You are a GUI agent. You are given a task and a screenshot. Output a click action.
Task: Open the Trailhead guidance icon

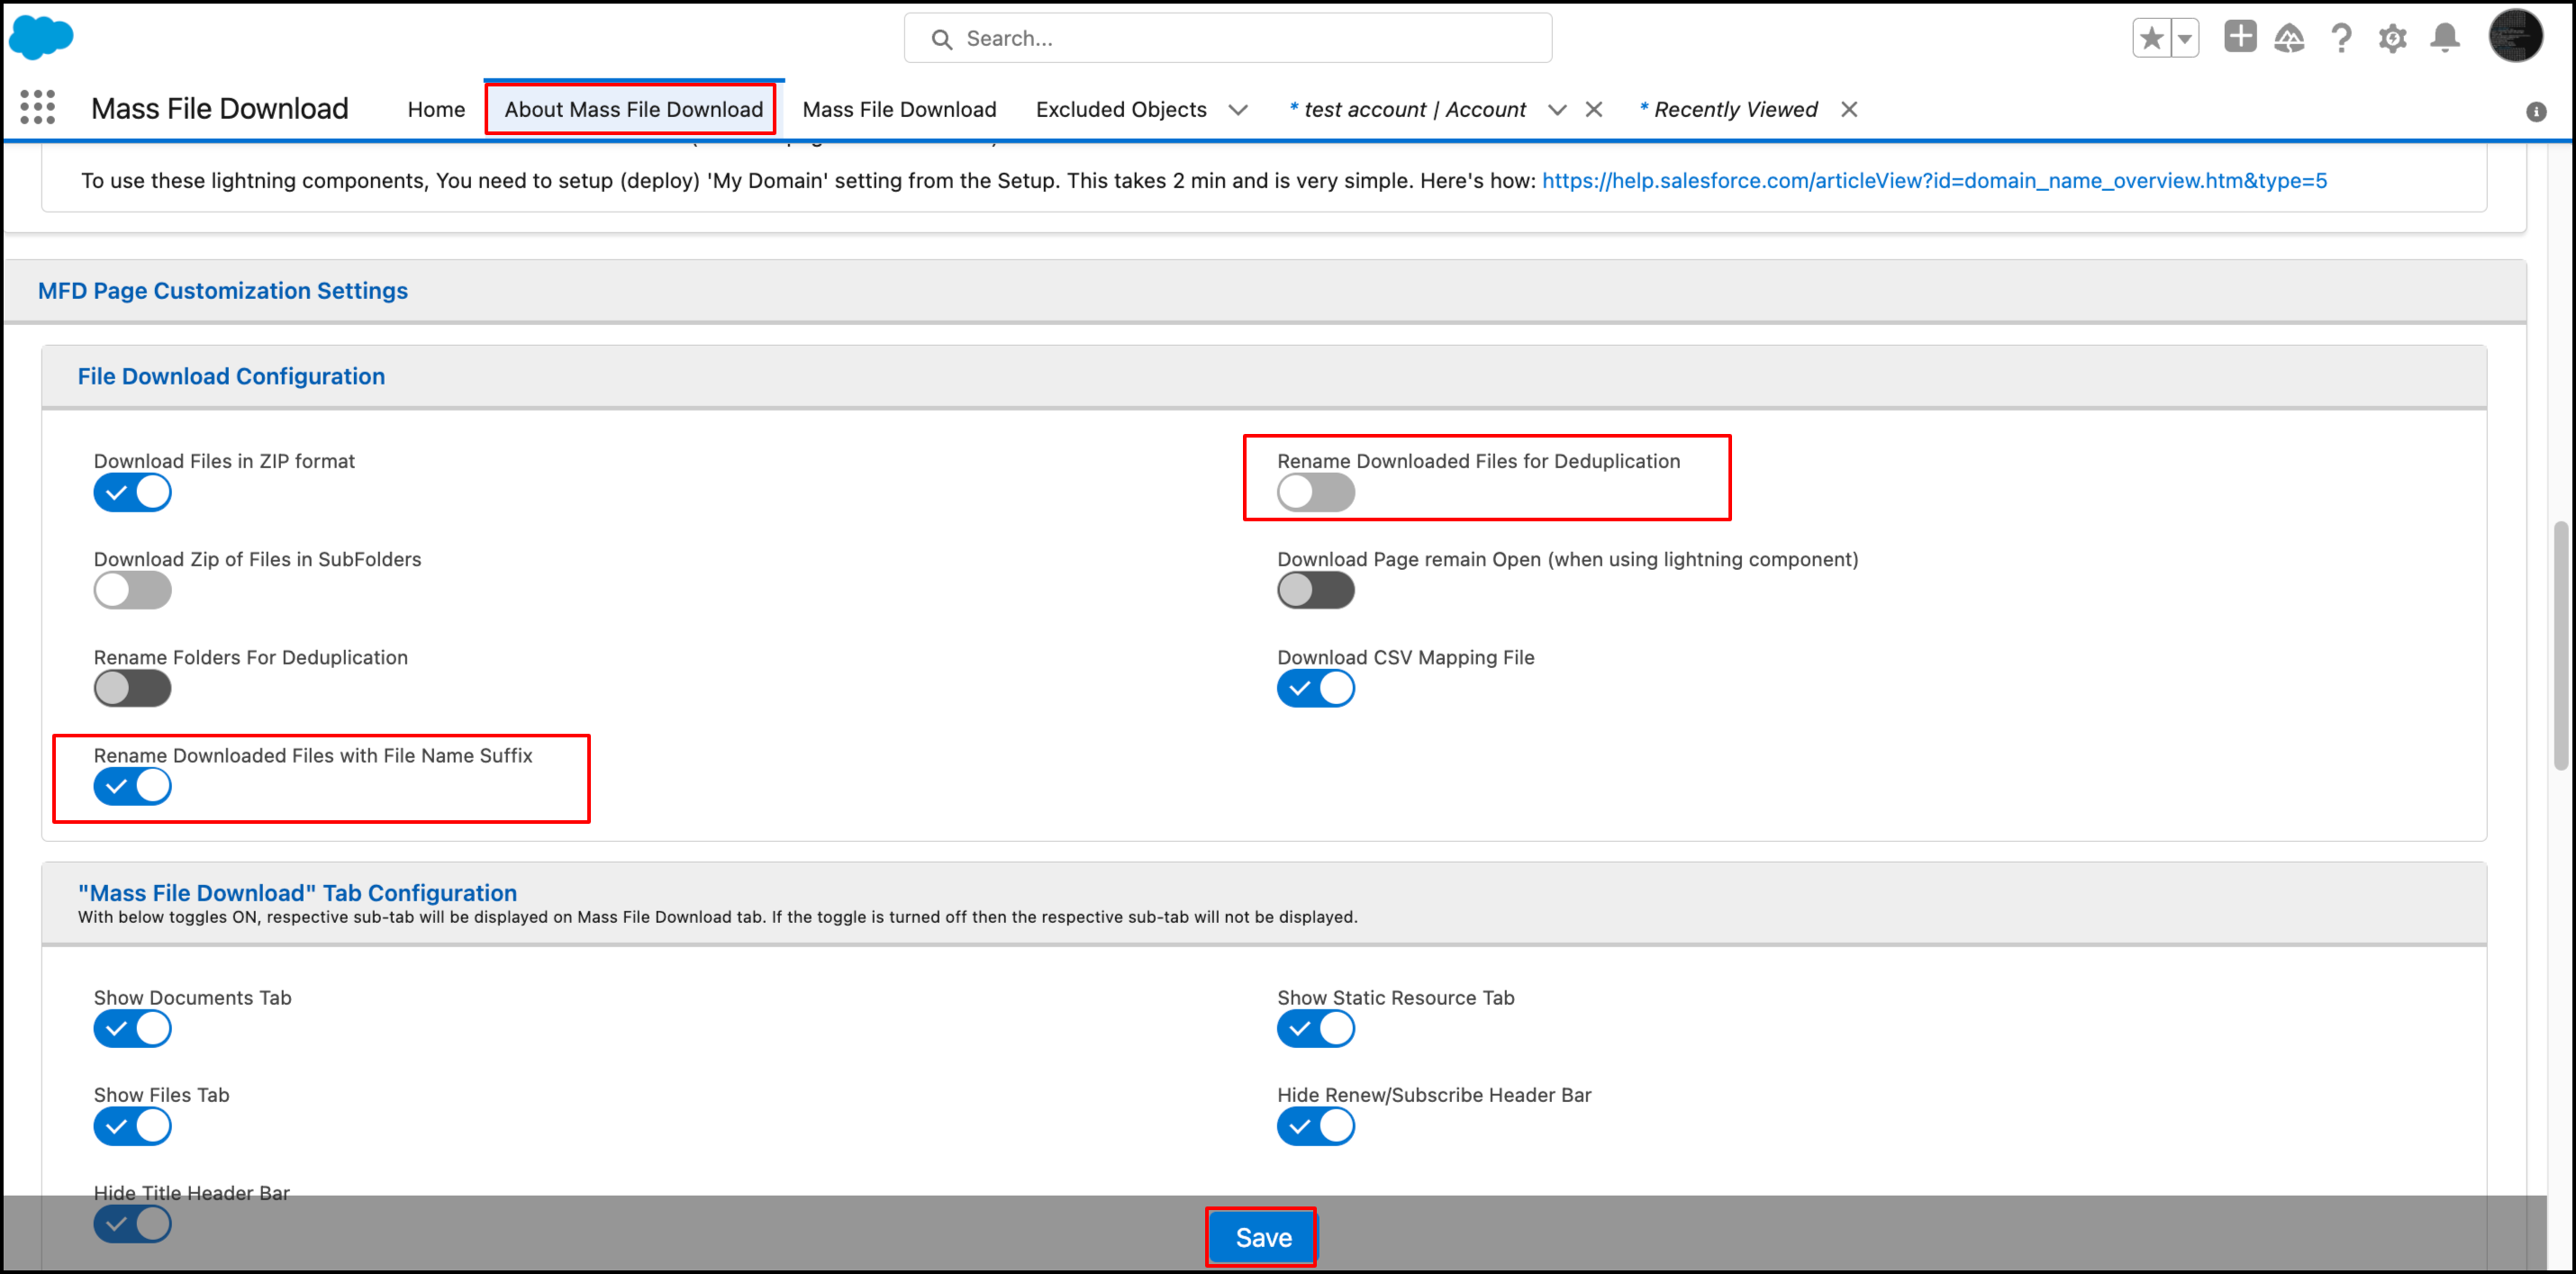(x=2289, y=38)
